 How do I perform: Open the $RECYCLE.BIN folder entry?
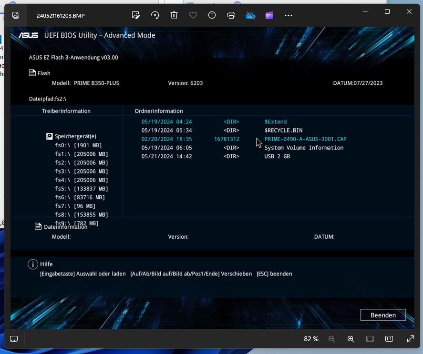pos(283,130)
